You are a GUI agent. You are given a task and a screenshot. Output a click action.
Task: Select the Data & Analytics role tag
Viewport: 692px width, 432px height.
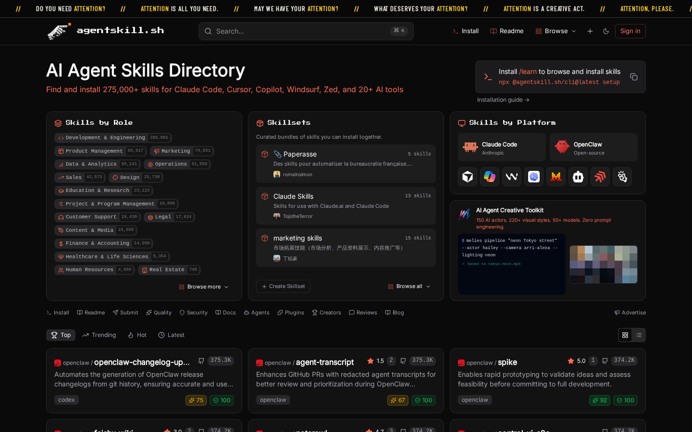pyautogui.click(x=98, y=164)
